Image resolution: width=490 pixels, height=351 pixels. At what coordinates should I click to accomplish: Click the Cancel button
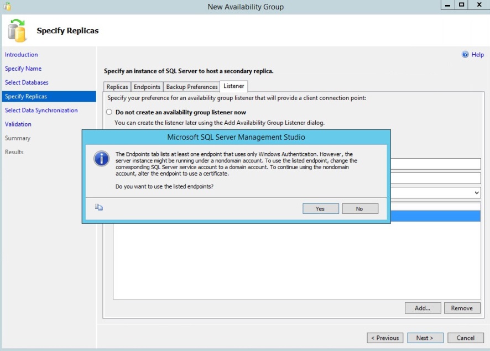[466, 338]
